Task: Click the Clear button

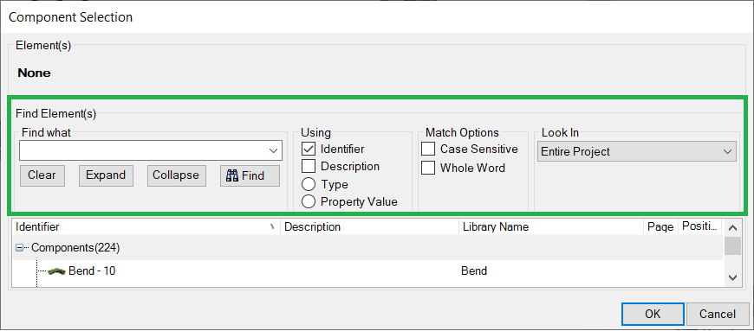Action: coord(42,175)
